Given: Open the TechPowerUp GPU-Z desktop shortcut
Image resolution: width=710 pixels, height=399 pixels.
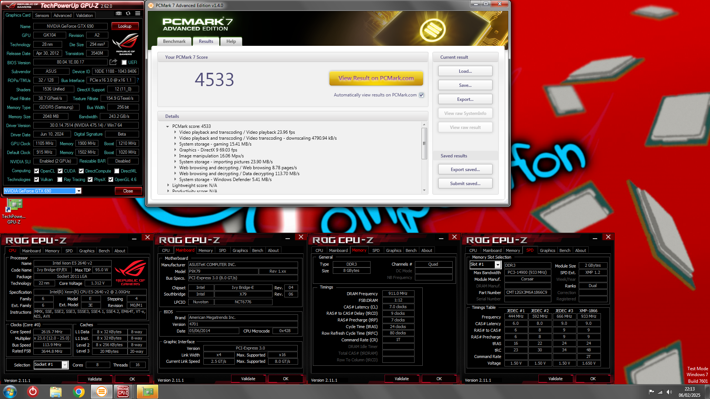Looking at the screenshot, I should 14,212.
